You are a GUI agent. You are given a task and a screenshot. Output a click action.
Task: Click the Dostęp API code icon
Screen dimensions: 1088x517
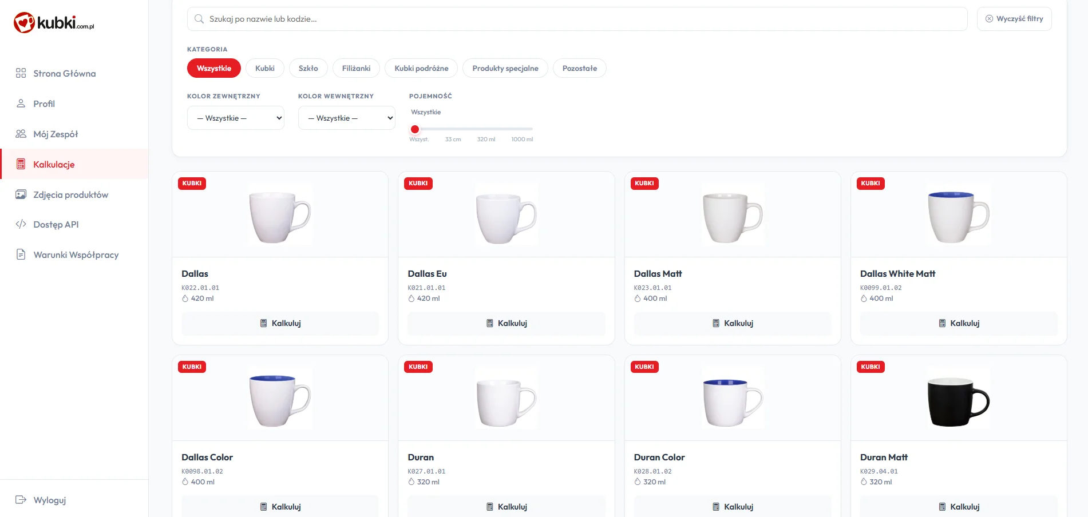point(21,224)
